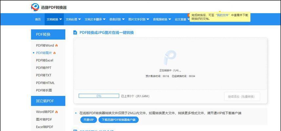The height and width of the screenshot is (131, 281).
Task: Click the 0% upload progress bar
Action: click(x=99, y=96)
